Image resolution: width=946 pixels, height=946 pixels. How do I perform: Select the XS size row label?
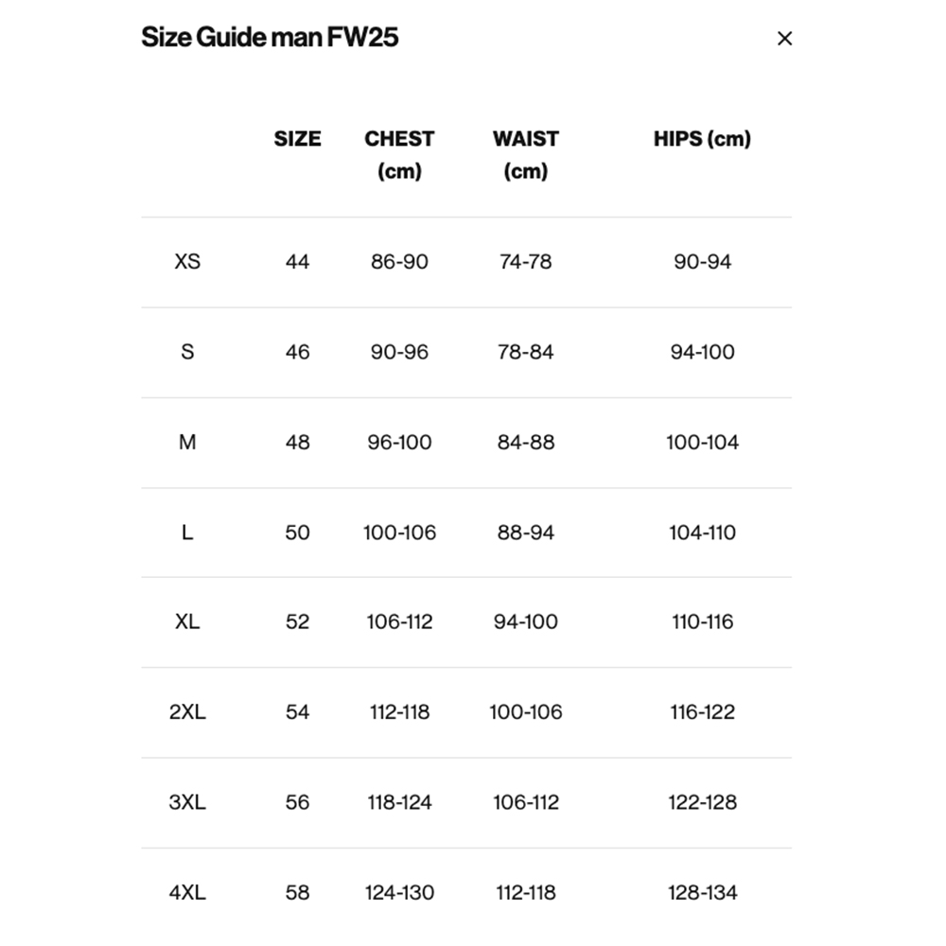[x=187, y=261]
